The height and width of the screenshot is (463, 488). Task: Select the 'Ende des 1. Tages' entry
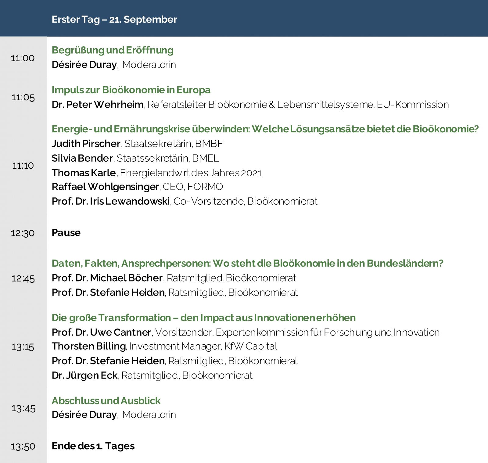point(93,446)
